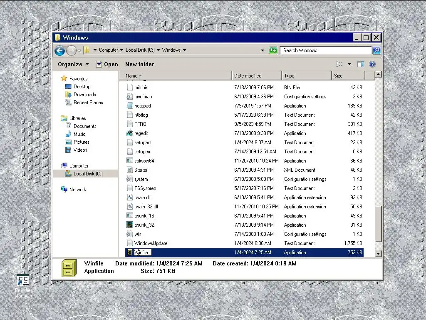
Task: Open Desktop in Favorites
Action: (82, 87)
